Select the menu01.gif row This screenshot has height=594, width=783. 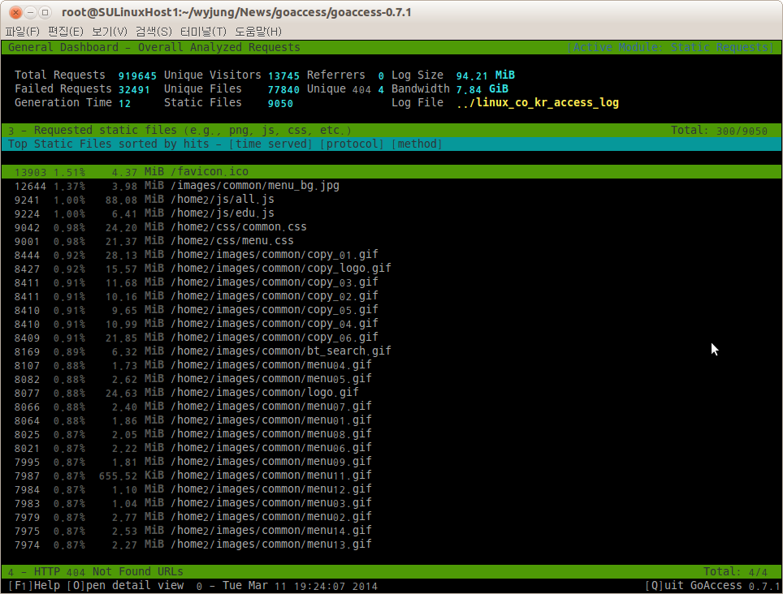(391, 420)
